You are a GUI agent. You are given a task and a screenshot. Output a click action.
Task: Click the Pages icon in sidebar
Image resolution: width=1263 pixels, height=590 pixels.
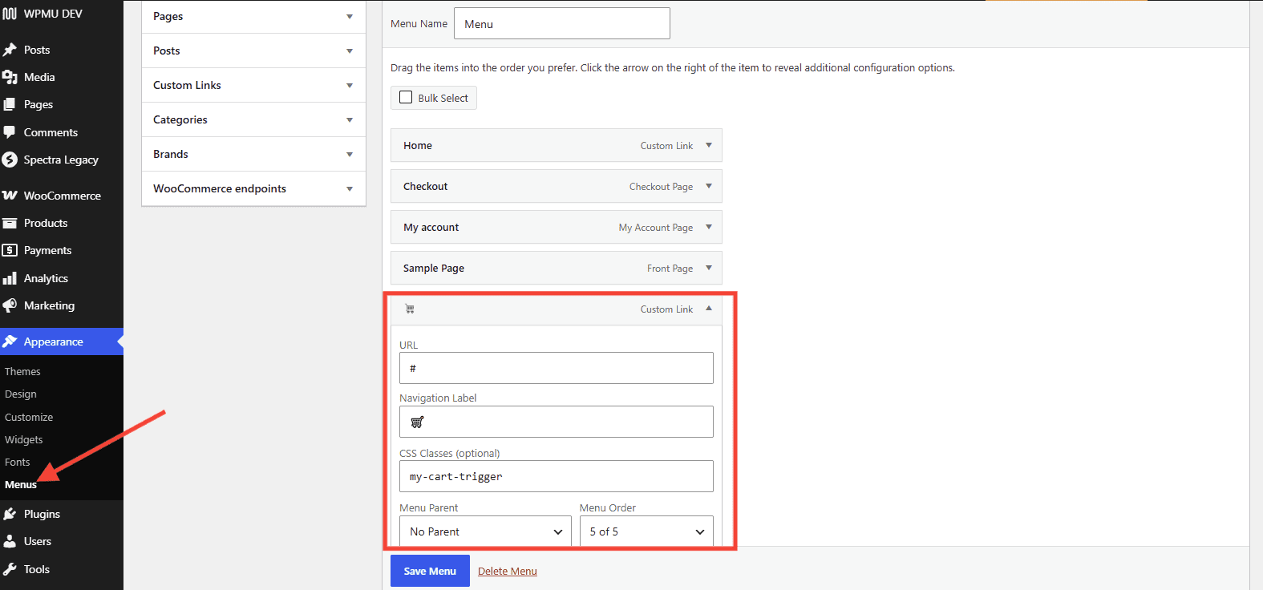10,104
